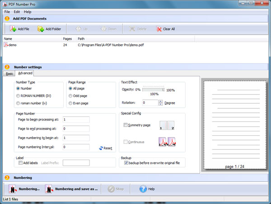Click the List 1 files status text

click(x=10, y=199)
